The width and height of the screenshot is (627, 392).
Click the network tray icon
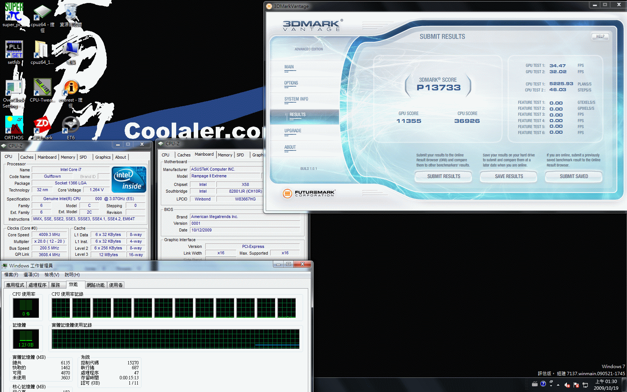point(585,385)
